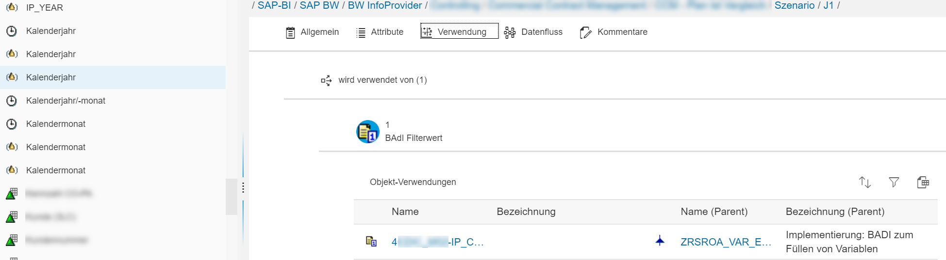Click the Szenario breadcrumb link
The image size is (946, 260).
coord(794,5)
